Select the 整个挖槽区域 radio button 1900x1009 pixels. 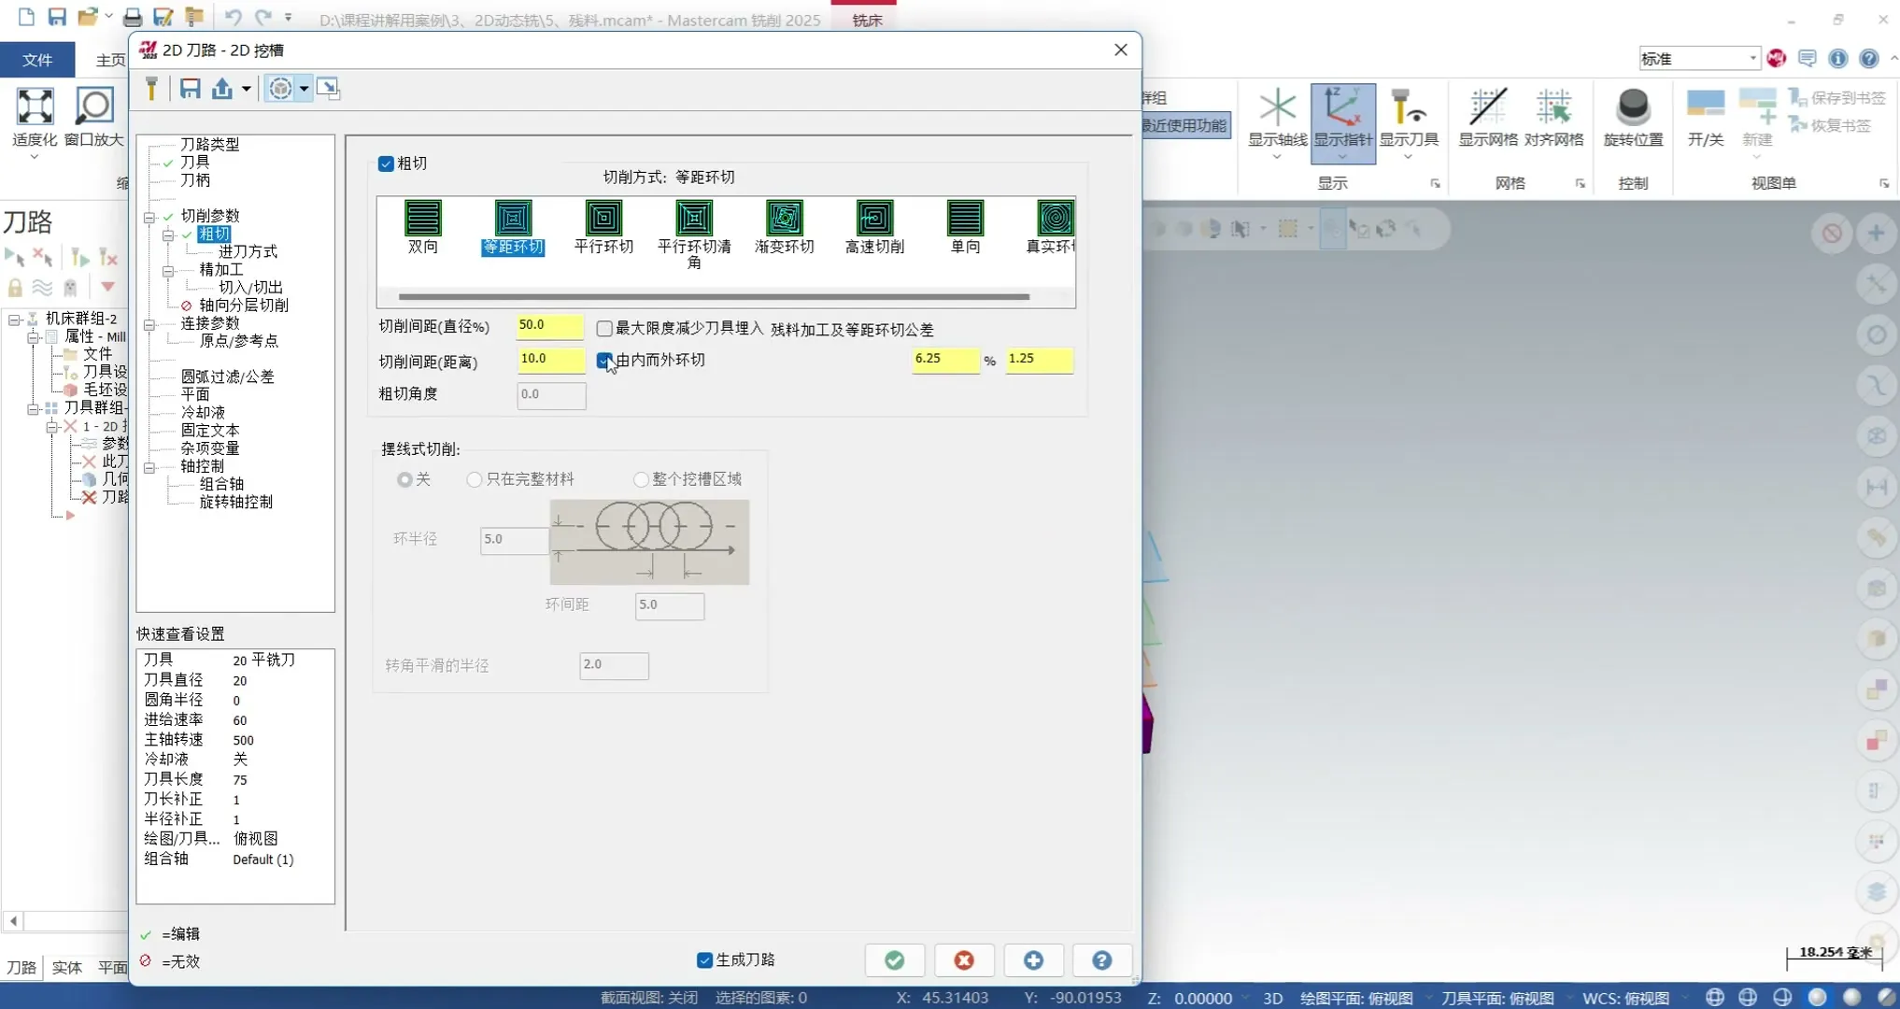641,478
